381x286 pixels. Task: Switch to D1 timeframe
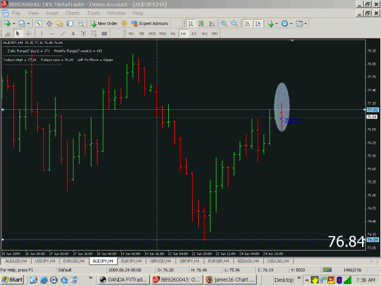coord(194,34)
